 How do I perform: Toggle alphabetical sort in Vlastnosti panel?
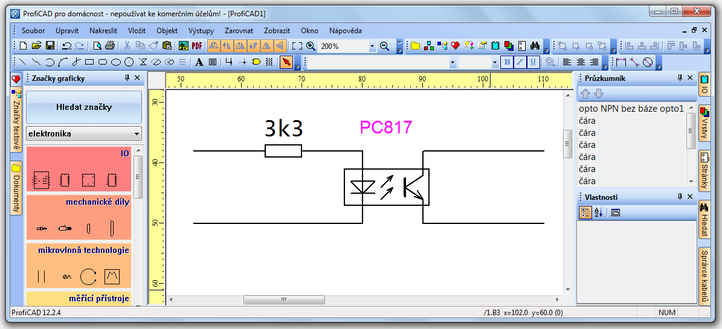tap(598, 212)
